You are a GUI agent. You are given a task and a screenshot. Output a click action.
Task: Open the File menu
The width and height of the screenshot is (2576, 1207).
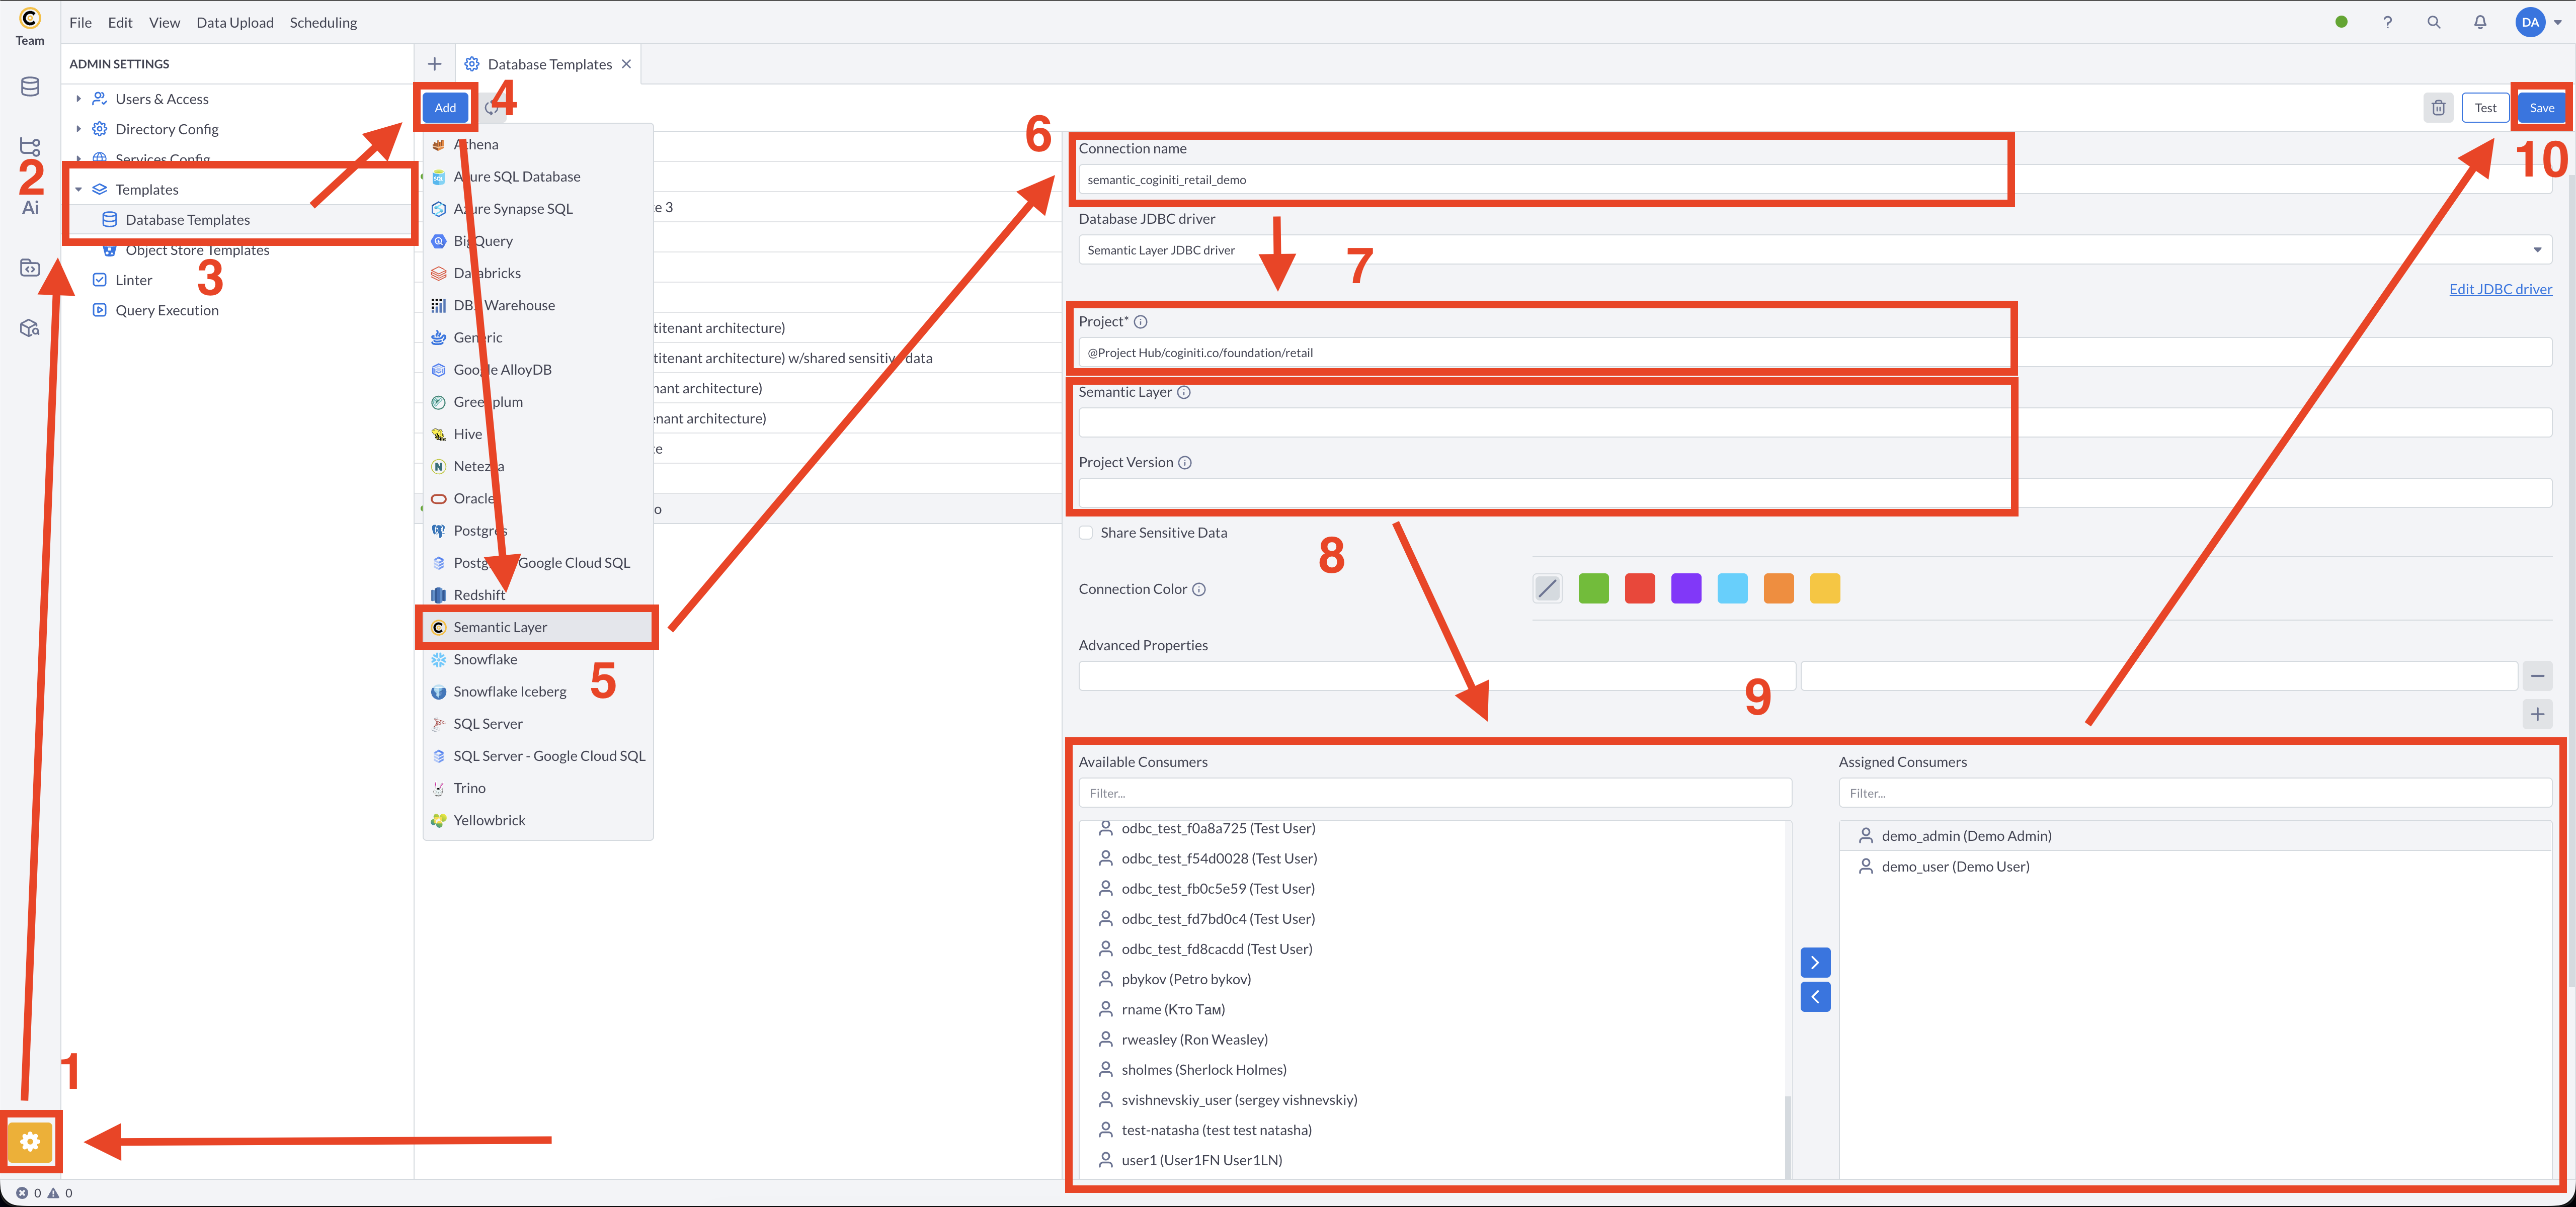pyautogui.click(x=80, y=22)
